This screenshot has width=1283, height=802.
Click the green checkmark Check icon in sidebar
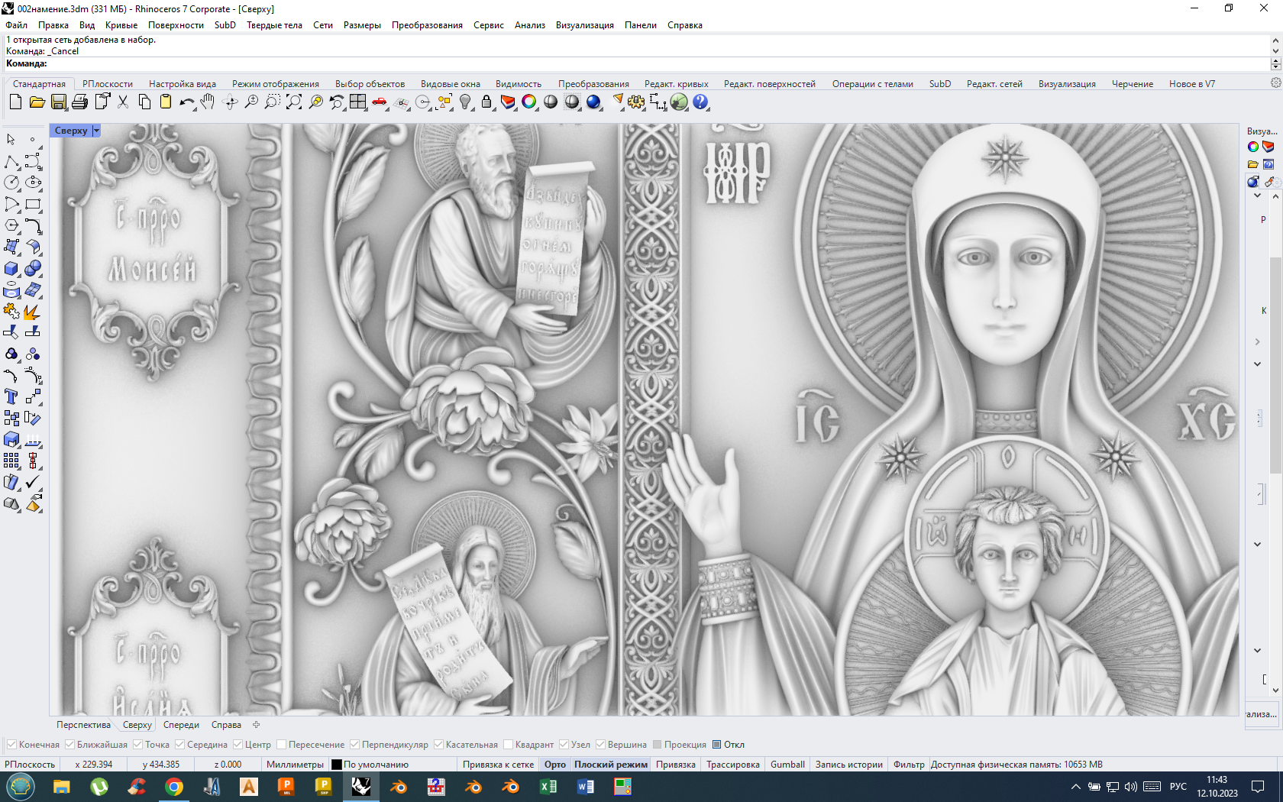click(x=33, y=482)
